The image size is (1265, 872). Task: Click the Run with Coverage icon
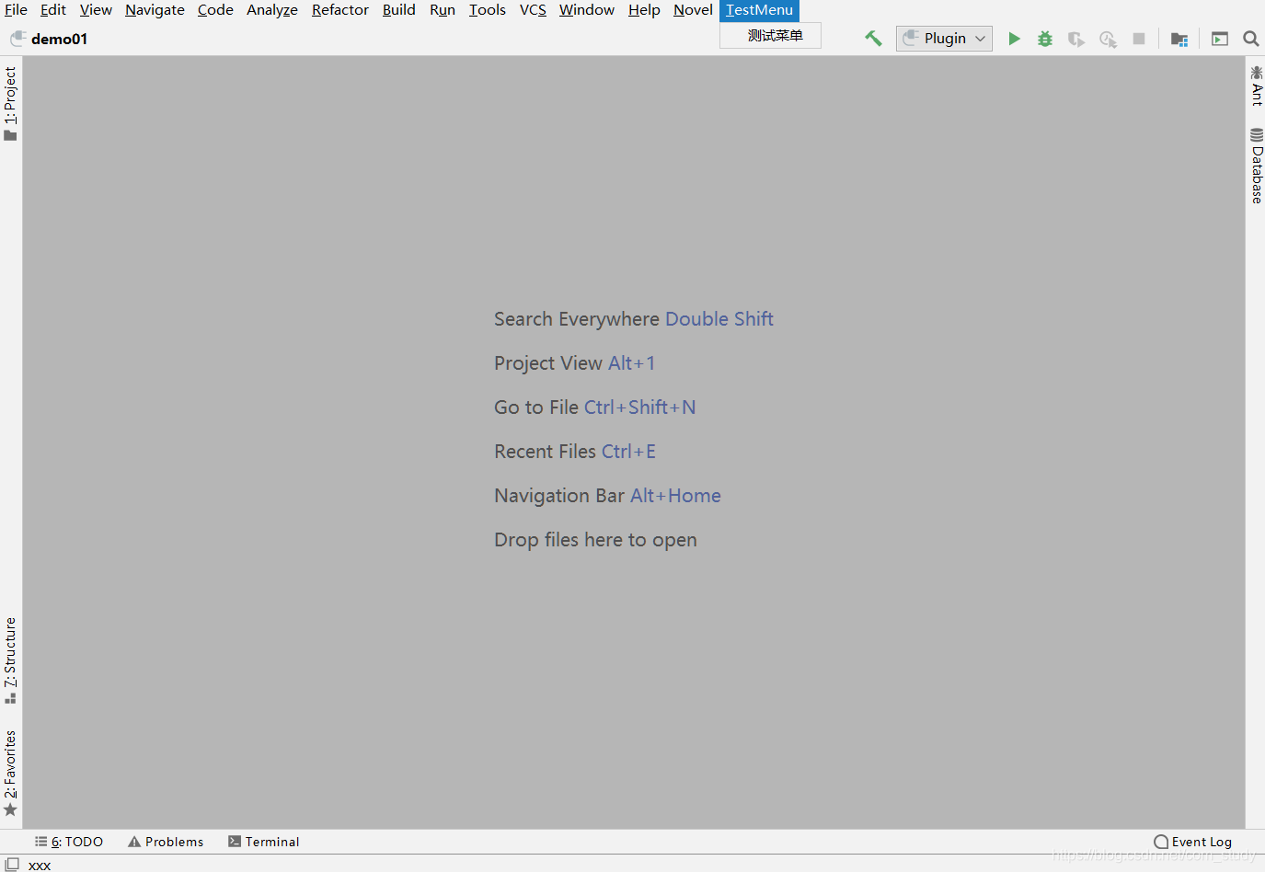point(1075,39)
